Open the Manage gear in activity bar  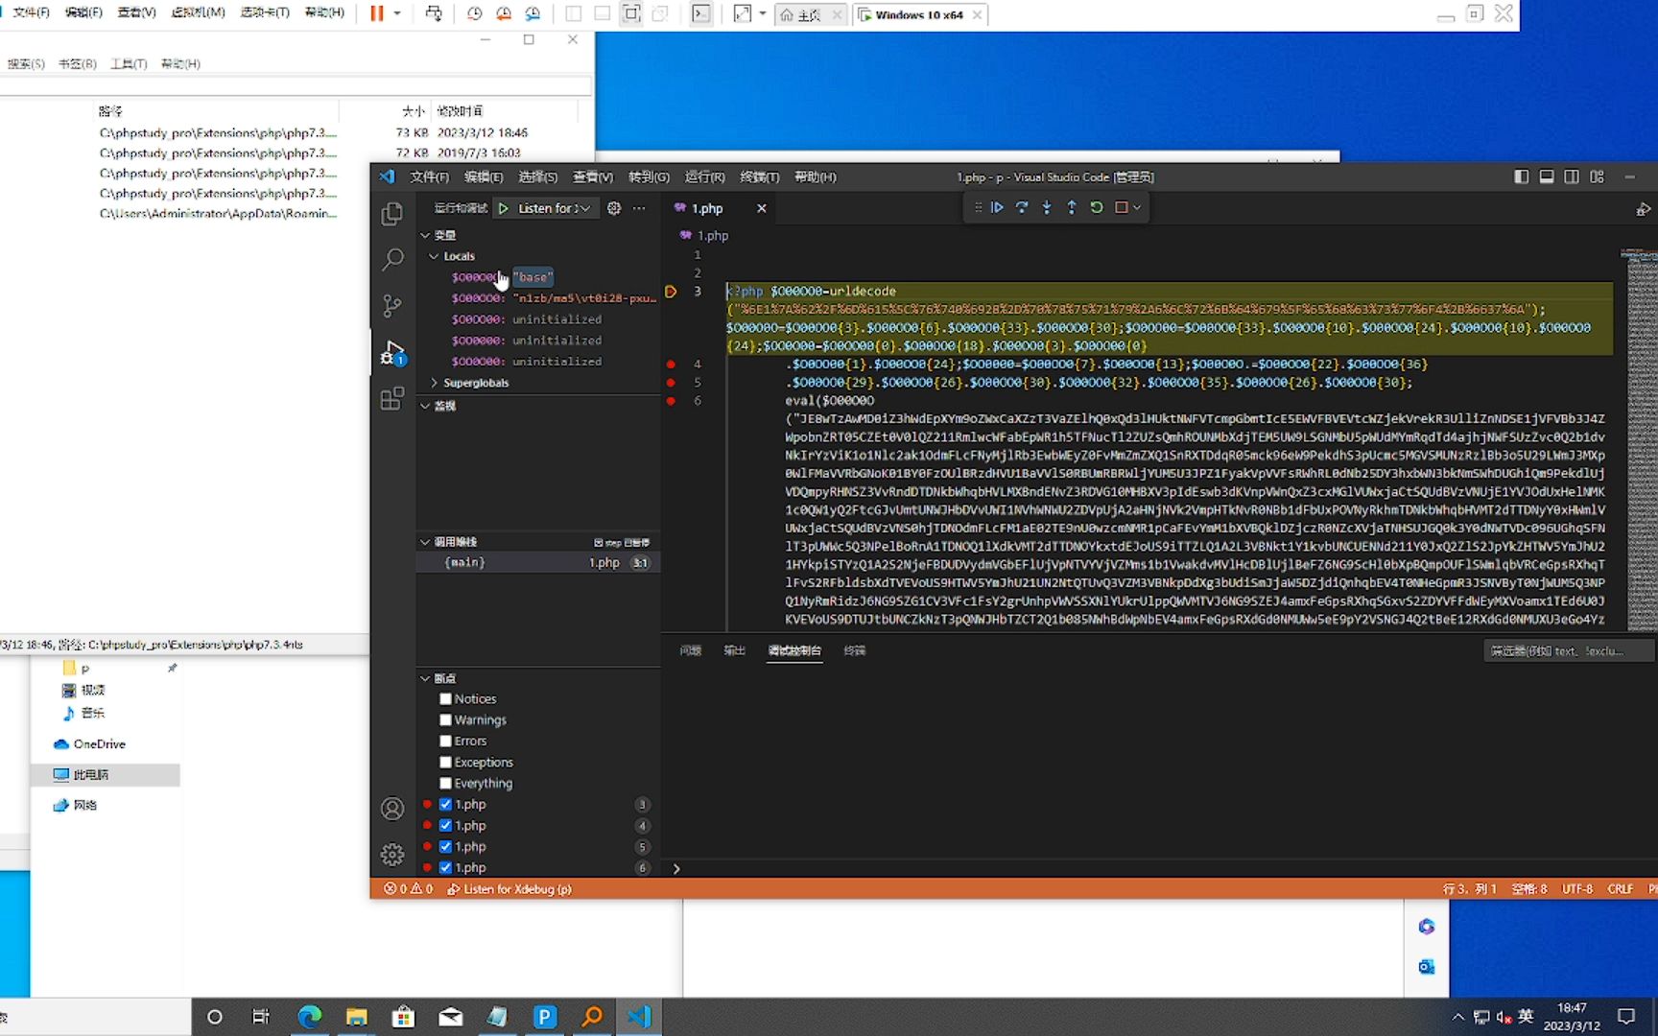[392, 854]
